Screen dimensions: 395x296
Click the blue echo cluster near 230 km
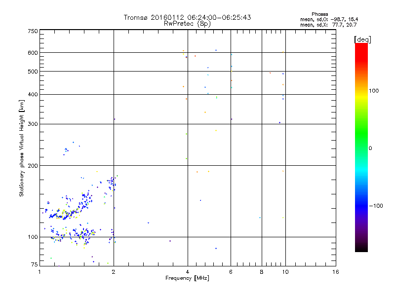coord(66,150)
